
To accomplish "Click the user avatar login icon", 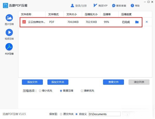I will tap(72, 6).
